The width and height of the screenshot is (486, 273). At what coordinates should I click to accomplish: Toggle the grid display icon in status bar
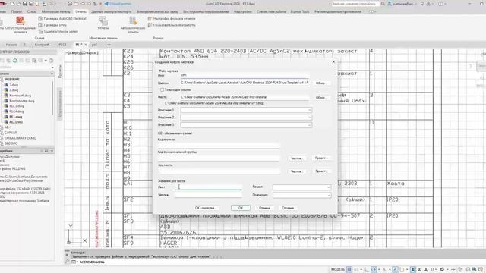click(x=349, y=270)
